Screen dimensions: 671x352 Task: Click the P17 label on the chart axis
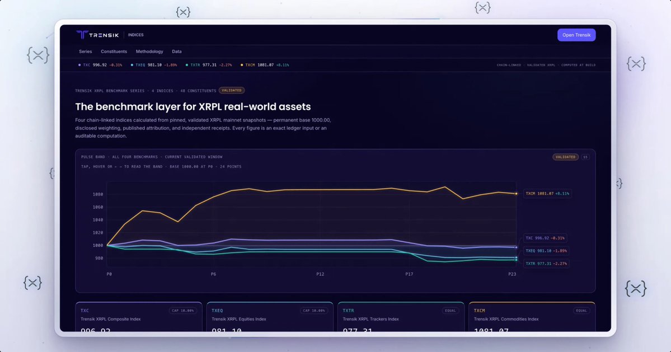[409, 274]
